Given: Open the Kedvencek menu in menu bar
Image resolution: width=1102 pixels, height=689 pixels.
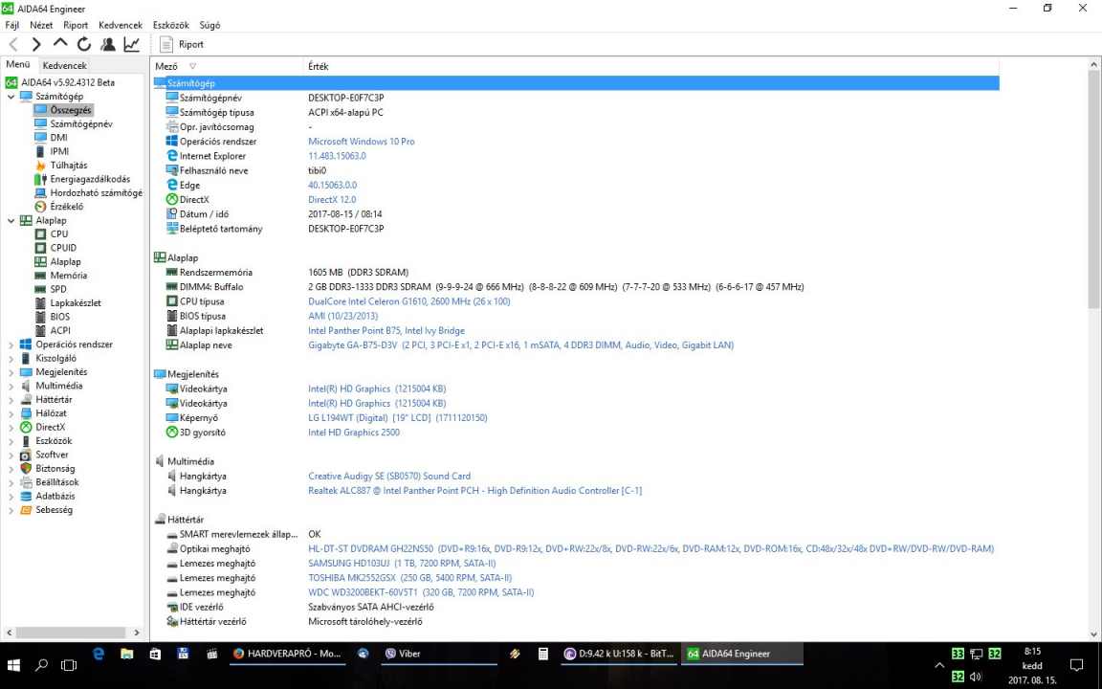Looking at the screenshot, I should pos(121,25).
